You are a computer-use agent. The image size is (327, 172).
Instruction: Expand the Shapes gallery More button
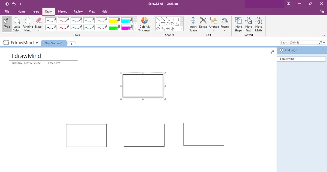(182, 29)
